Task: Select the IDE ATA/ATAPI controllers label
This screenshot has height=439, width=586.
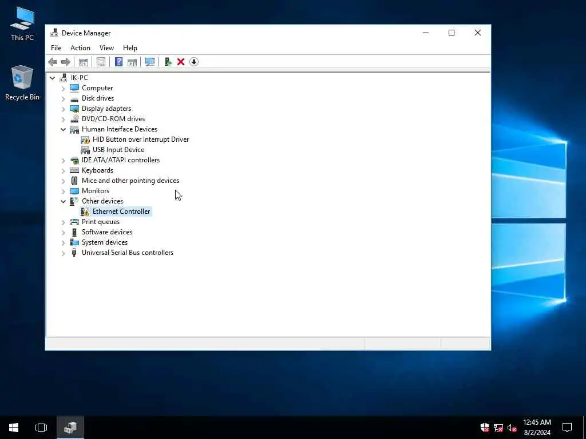Action: pos(121,160)
